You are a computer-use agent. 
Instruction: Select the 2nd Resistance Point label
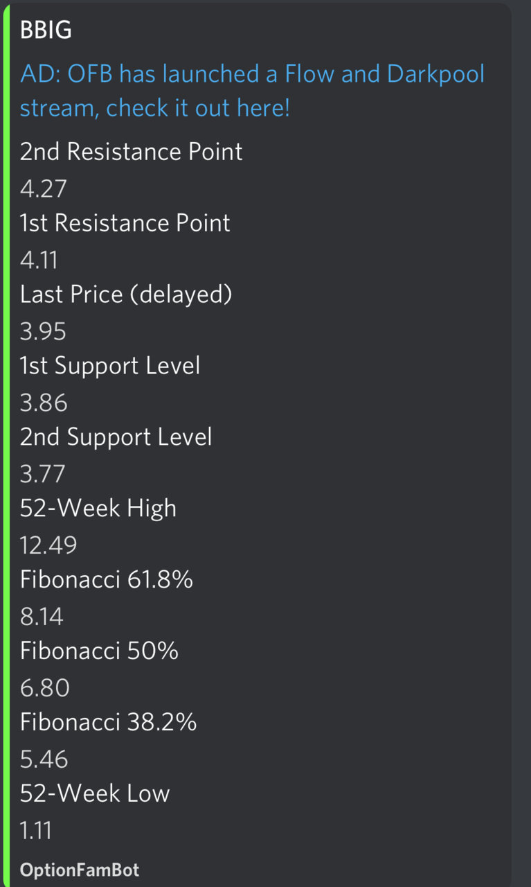pyautogui.click(x=132, y=152)
